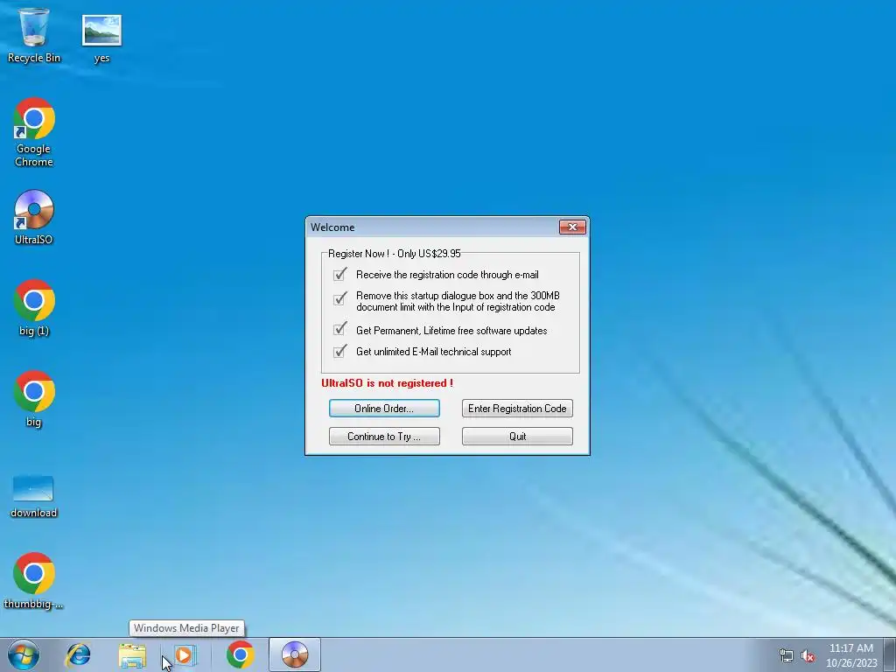This screenshot has width=896, height=672.
Task: Click Online Order... button
Action: [x=384, y=409]
